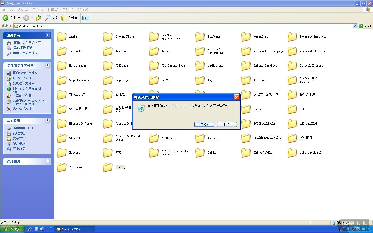Viewport: 373px width, 233px height.
Task: Click the 开始 Start button
Action: coord(12,229)
